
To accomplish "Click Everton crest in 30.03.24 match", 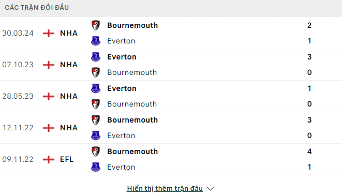I will point(96,41).
